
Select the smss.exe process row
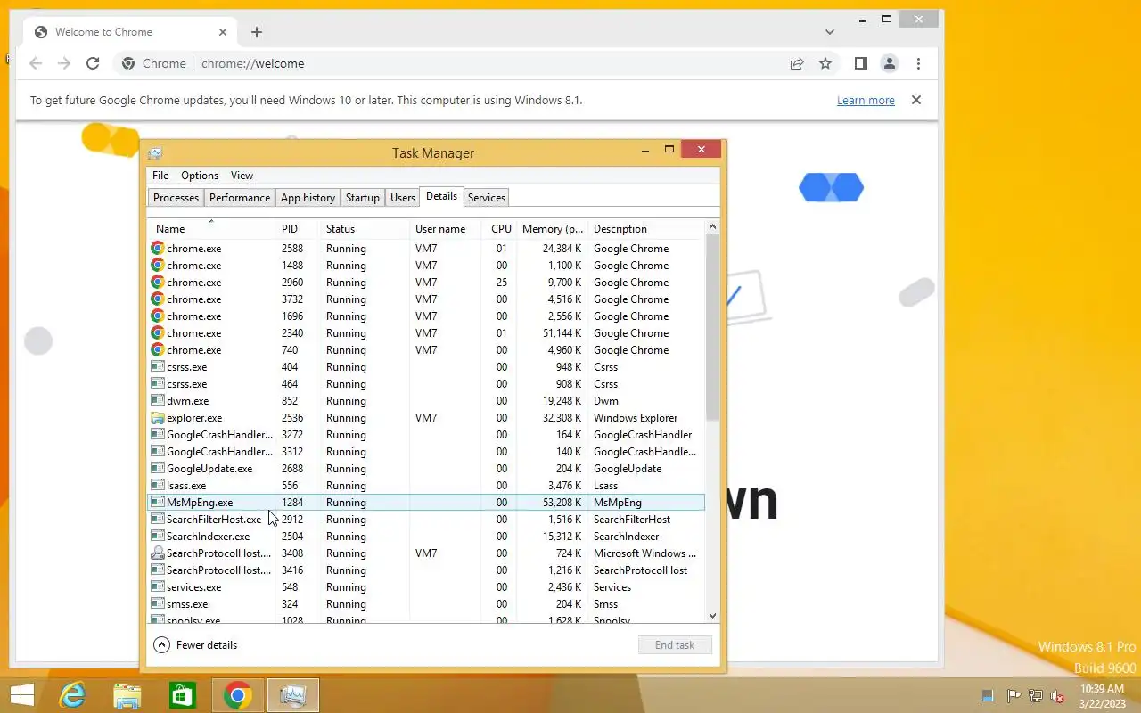click(x=426, y=604)
